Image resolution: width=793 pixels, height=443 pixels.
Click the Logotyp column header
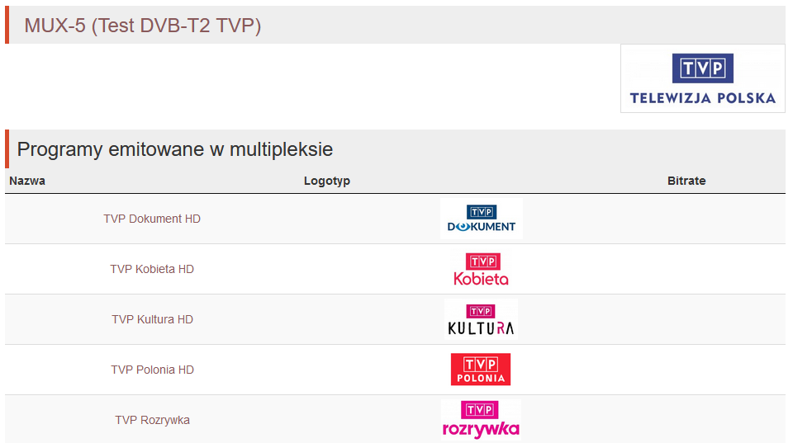point(327,181)
